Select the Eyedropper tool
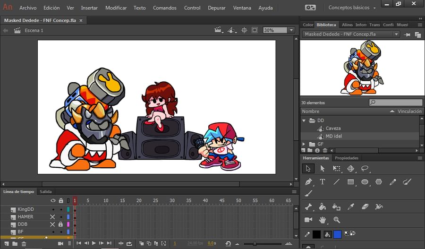This screenshot has width=425, height=249. [351, 206]
